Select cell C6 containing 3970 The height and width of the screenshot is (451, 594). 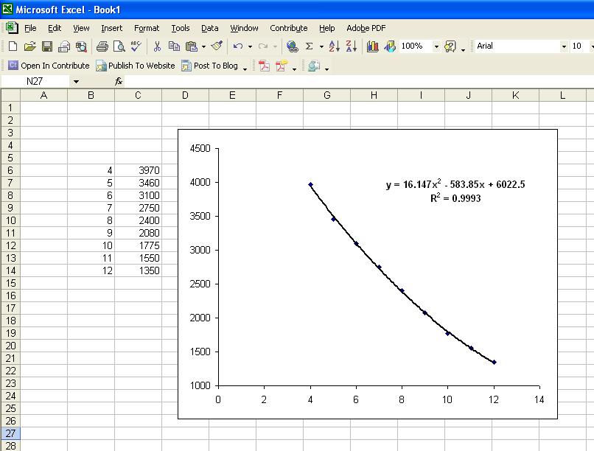click(x=138, y=169)
